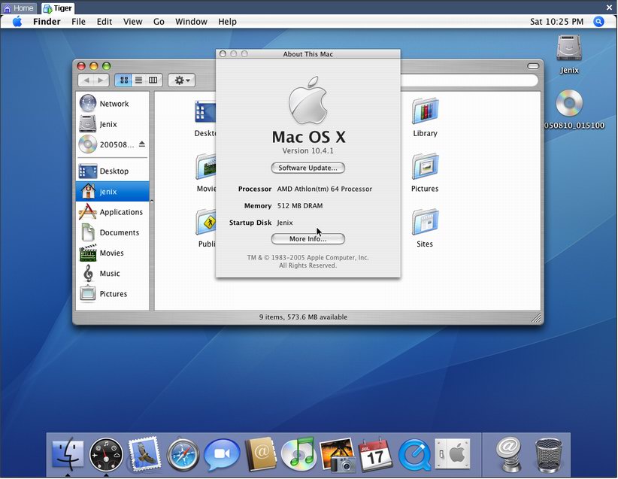This screenshot has height=479, width=618.
Task: Eject the 200508 disc in sidebar
Action: (x=142, y=144)
